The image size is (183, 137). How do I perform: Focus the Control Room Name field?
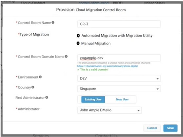tap(119, 24)
